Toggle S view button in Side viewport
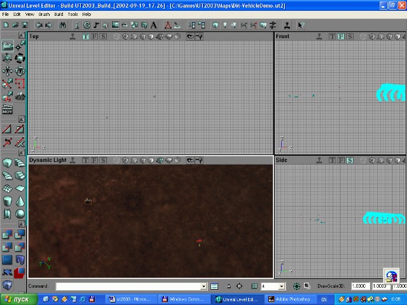 350,160
